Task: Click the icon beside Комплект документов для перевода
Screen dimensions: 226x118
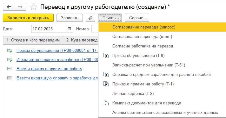Action: 106,103
